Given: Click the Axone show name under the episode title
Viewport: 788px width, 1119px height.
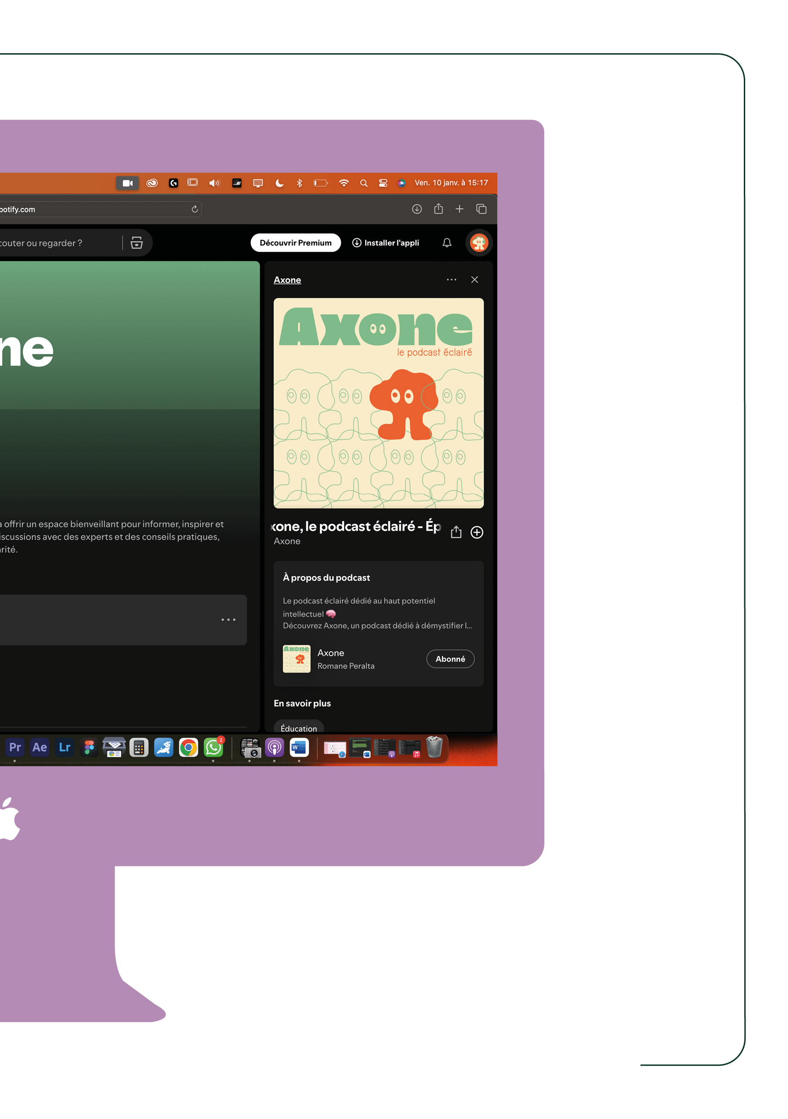Looking at the screenshot, I should 287,541.
